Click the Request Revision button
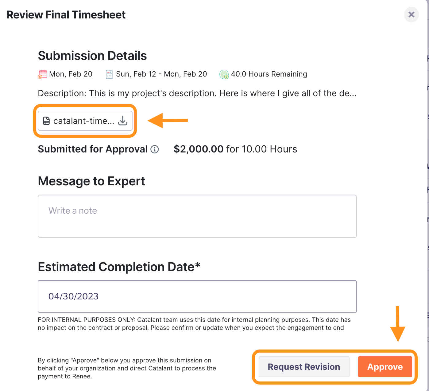Screen dimensions: 429x391 (x=304, y=367)
